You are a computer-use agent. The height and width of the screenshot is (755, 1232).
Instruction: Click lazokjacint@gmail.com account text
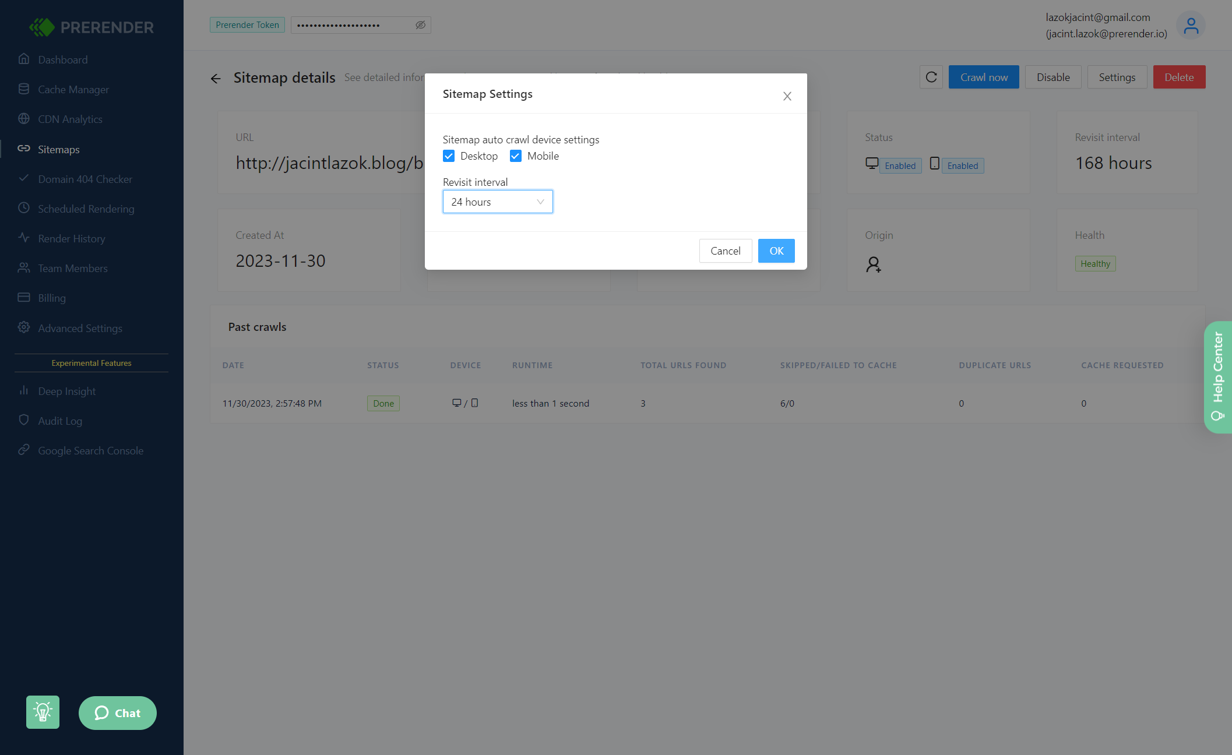[1098, 17]
